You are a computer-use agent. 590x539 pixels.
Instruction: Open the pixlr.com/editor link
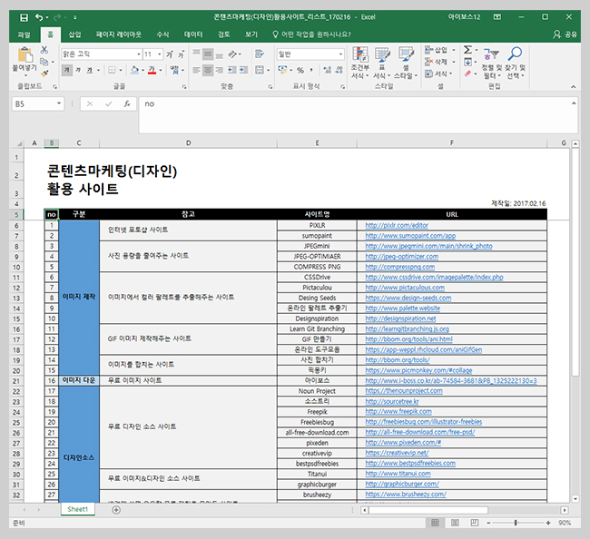[x=397, y=225]
